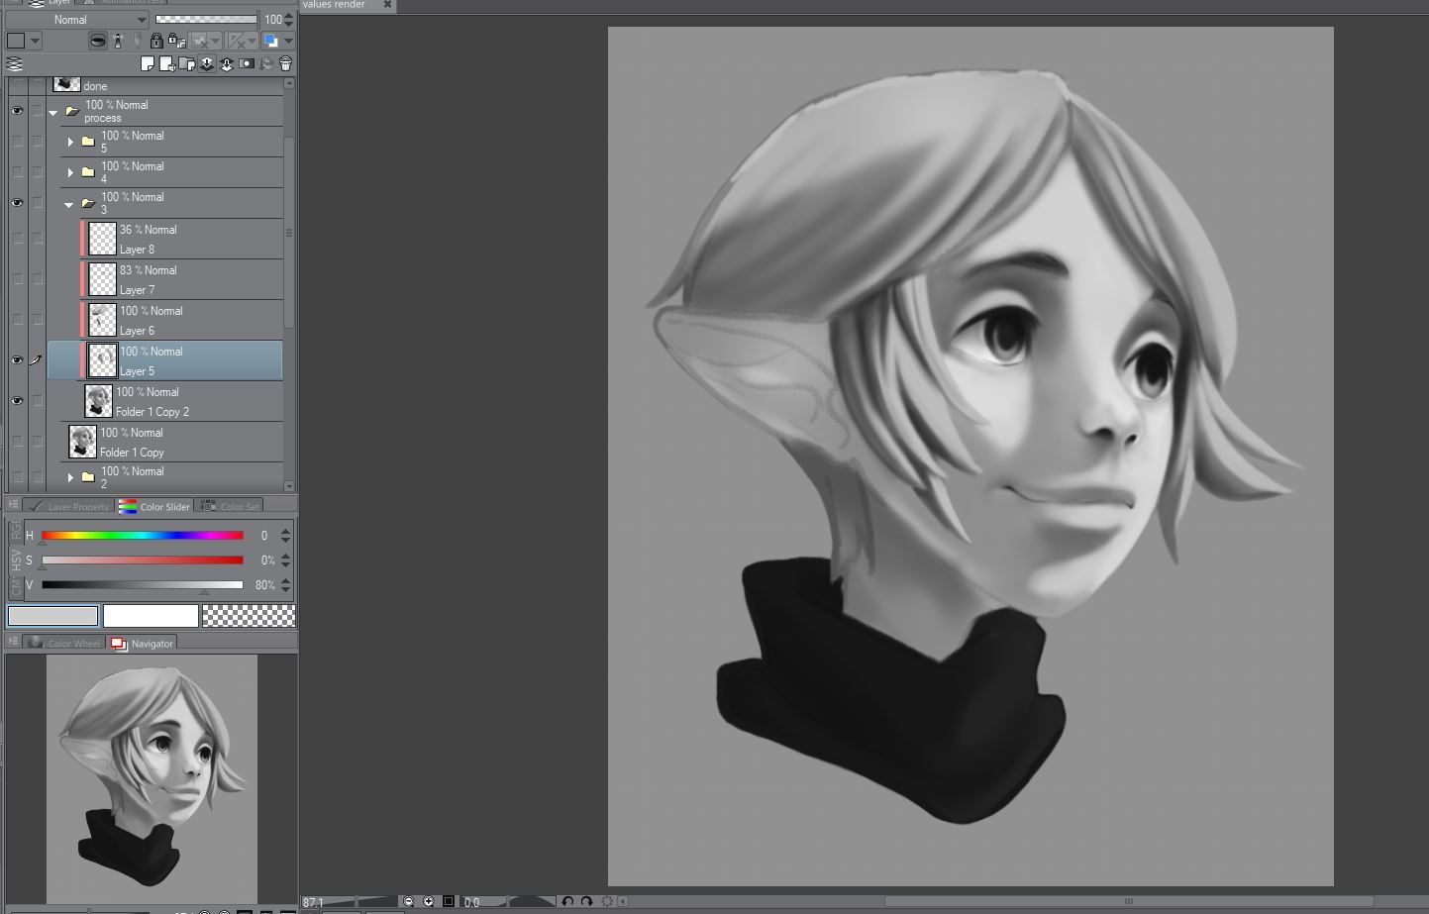Click the Lock Transparent Pixels icon

click(177, 41)
